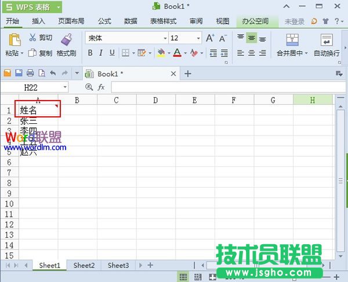The height and width of the screenshot is (282, 348).
Task: Switch to page break view in status bar
Action: pyautogui.click(x=198, y=277)
